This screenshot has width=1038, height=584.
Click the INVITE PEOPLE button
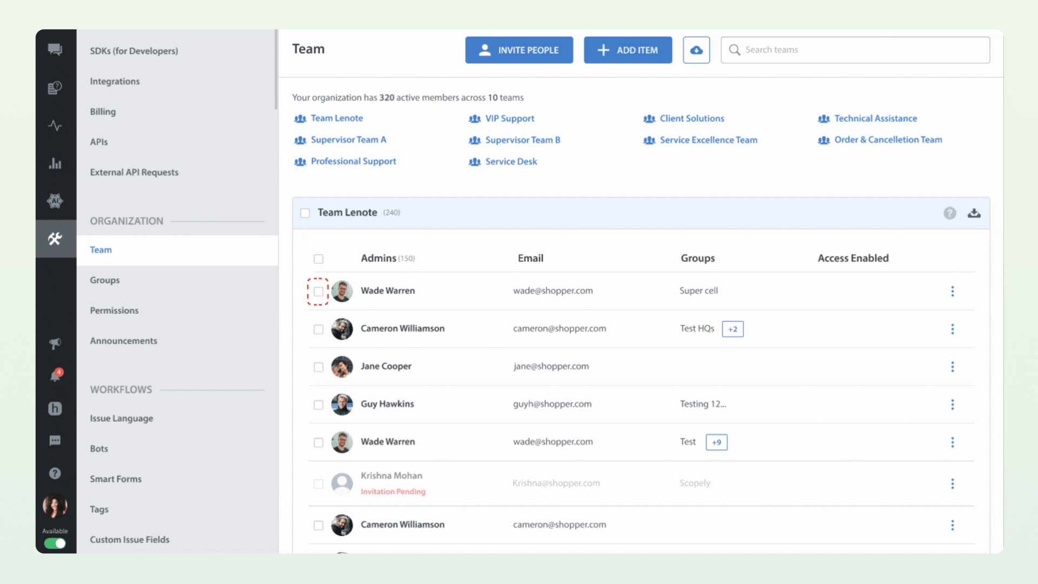(518, 50)
